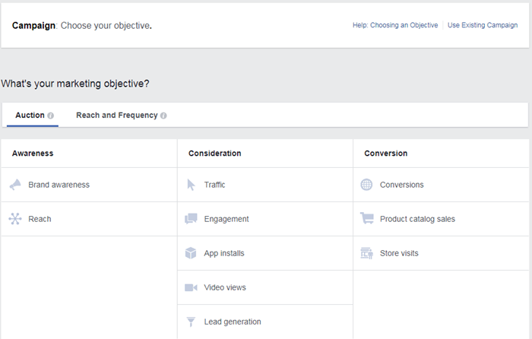Click the Lead generation funnel icon
Viewport: 532px width, 339px height.
click(192, 322)
